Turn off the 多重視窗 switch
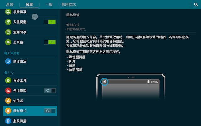Screen dimensions: 201x126 tap(50, 22)
